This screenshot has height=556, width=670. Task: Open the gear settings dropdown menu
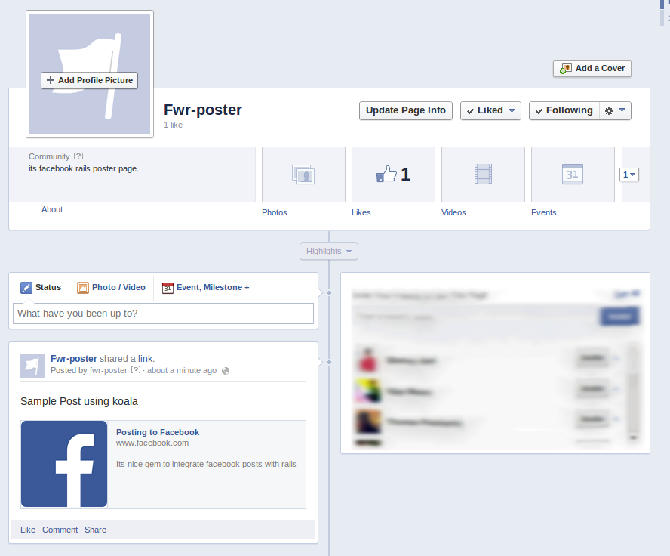[x=616, y=110]
